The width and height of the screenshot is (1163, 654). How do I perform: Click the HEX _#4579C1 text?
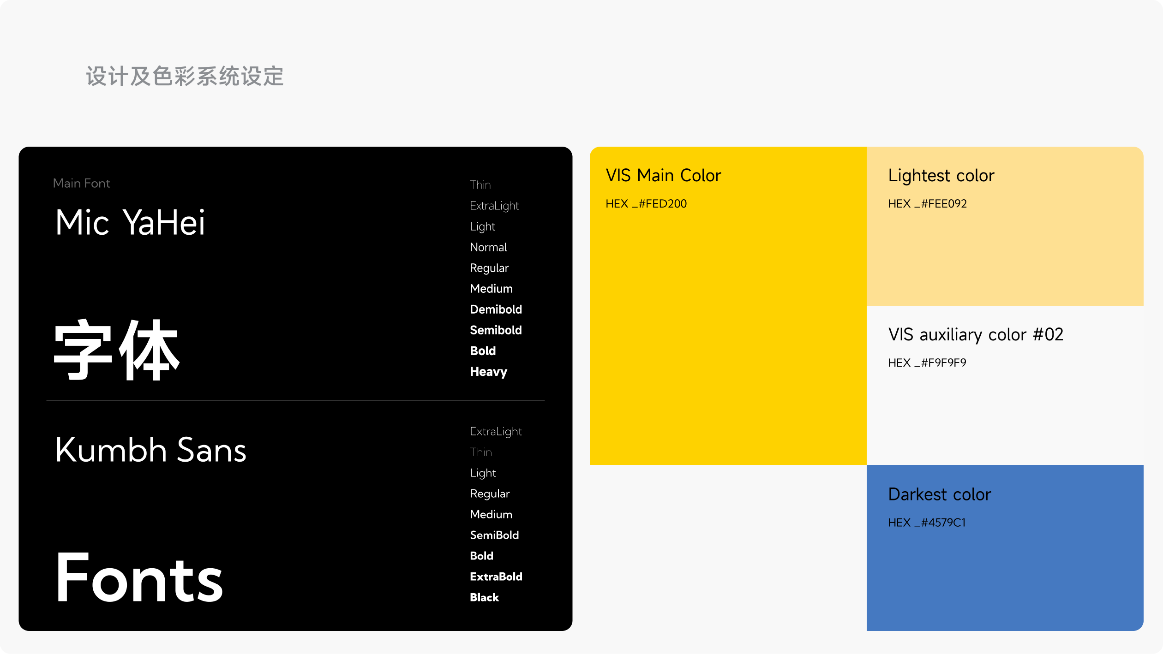click(926, 523)
